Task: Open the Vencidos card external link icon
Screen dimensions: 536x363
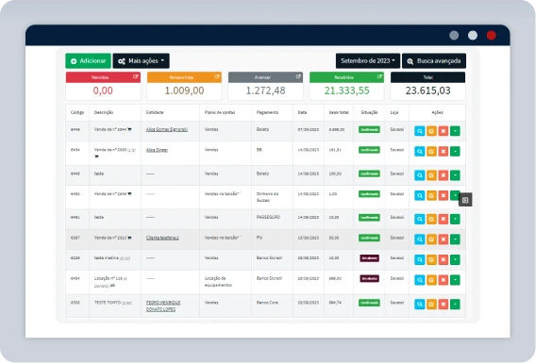Action: 136,76
